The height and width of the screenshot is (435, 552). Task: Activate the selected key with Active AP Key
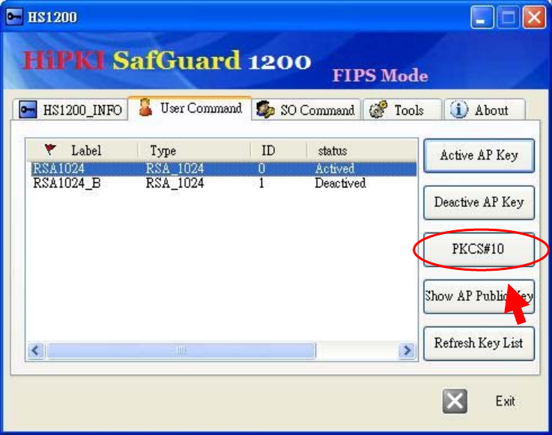coord(479,155)
